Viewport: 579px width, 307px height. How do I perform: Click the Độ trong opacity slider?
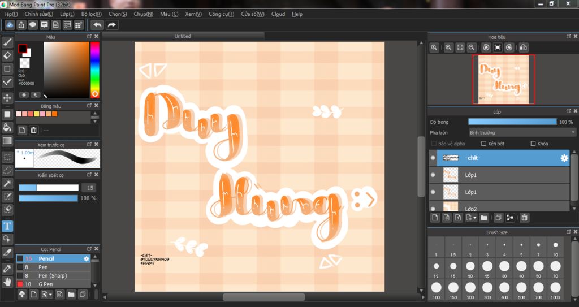pyautogui.click(x=512, y=122)
